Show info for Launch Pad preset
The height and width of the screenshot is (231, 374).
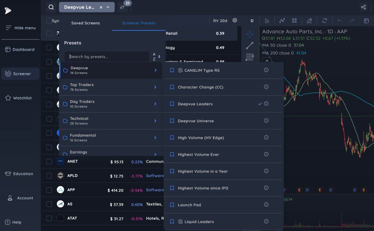coord(266,205)
